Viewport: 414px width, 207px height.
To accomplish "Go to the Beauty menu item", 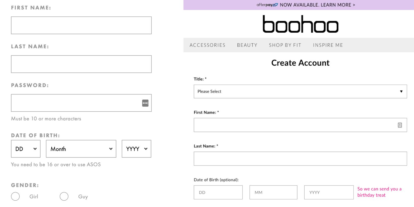I will (247, 45).
